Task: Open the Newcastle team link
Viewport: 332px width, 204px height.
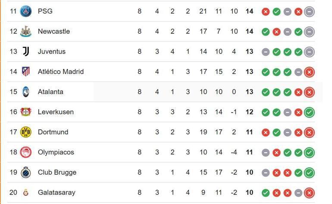Action: [53, 31]
